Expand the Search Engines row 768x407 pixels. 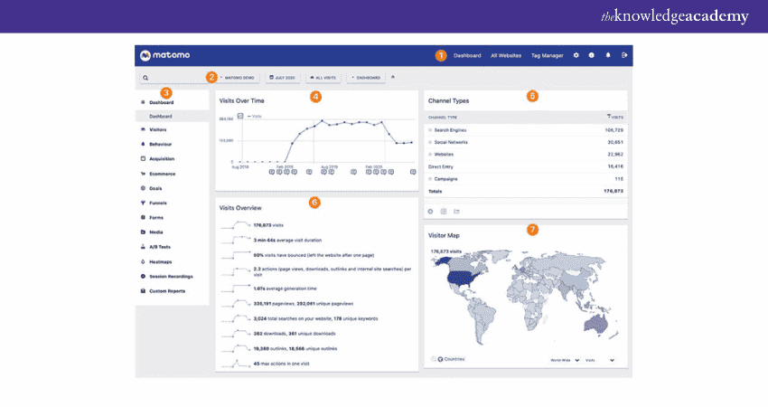[449, 129]
